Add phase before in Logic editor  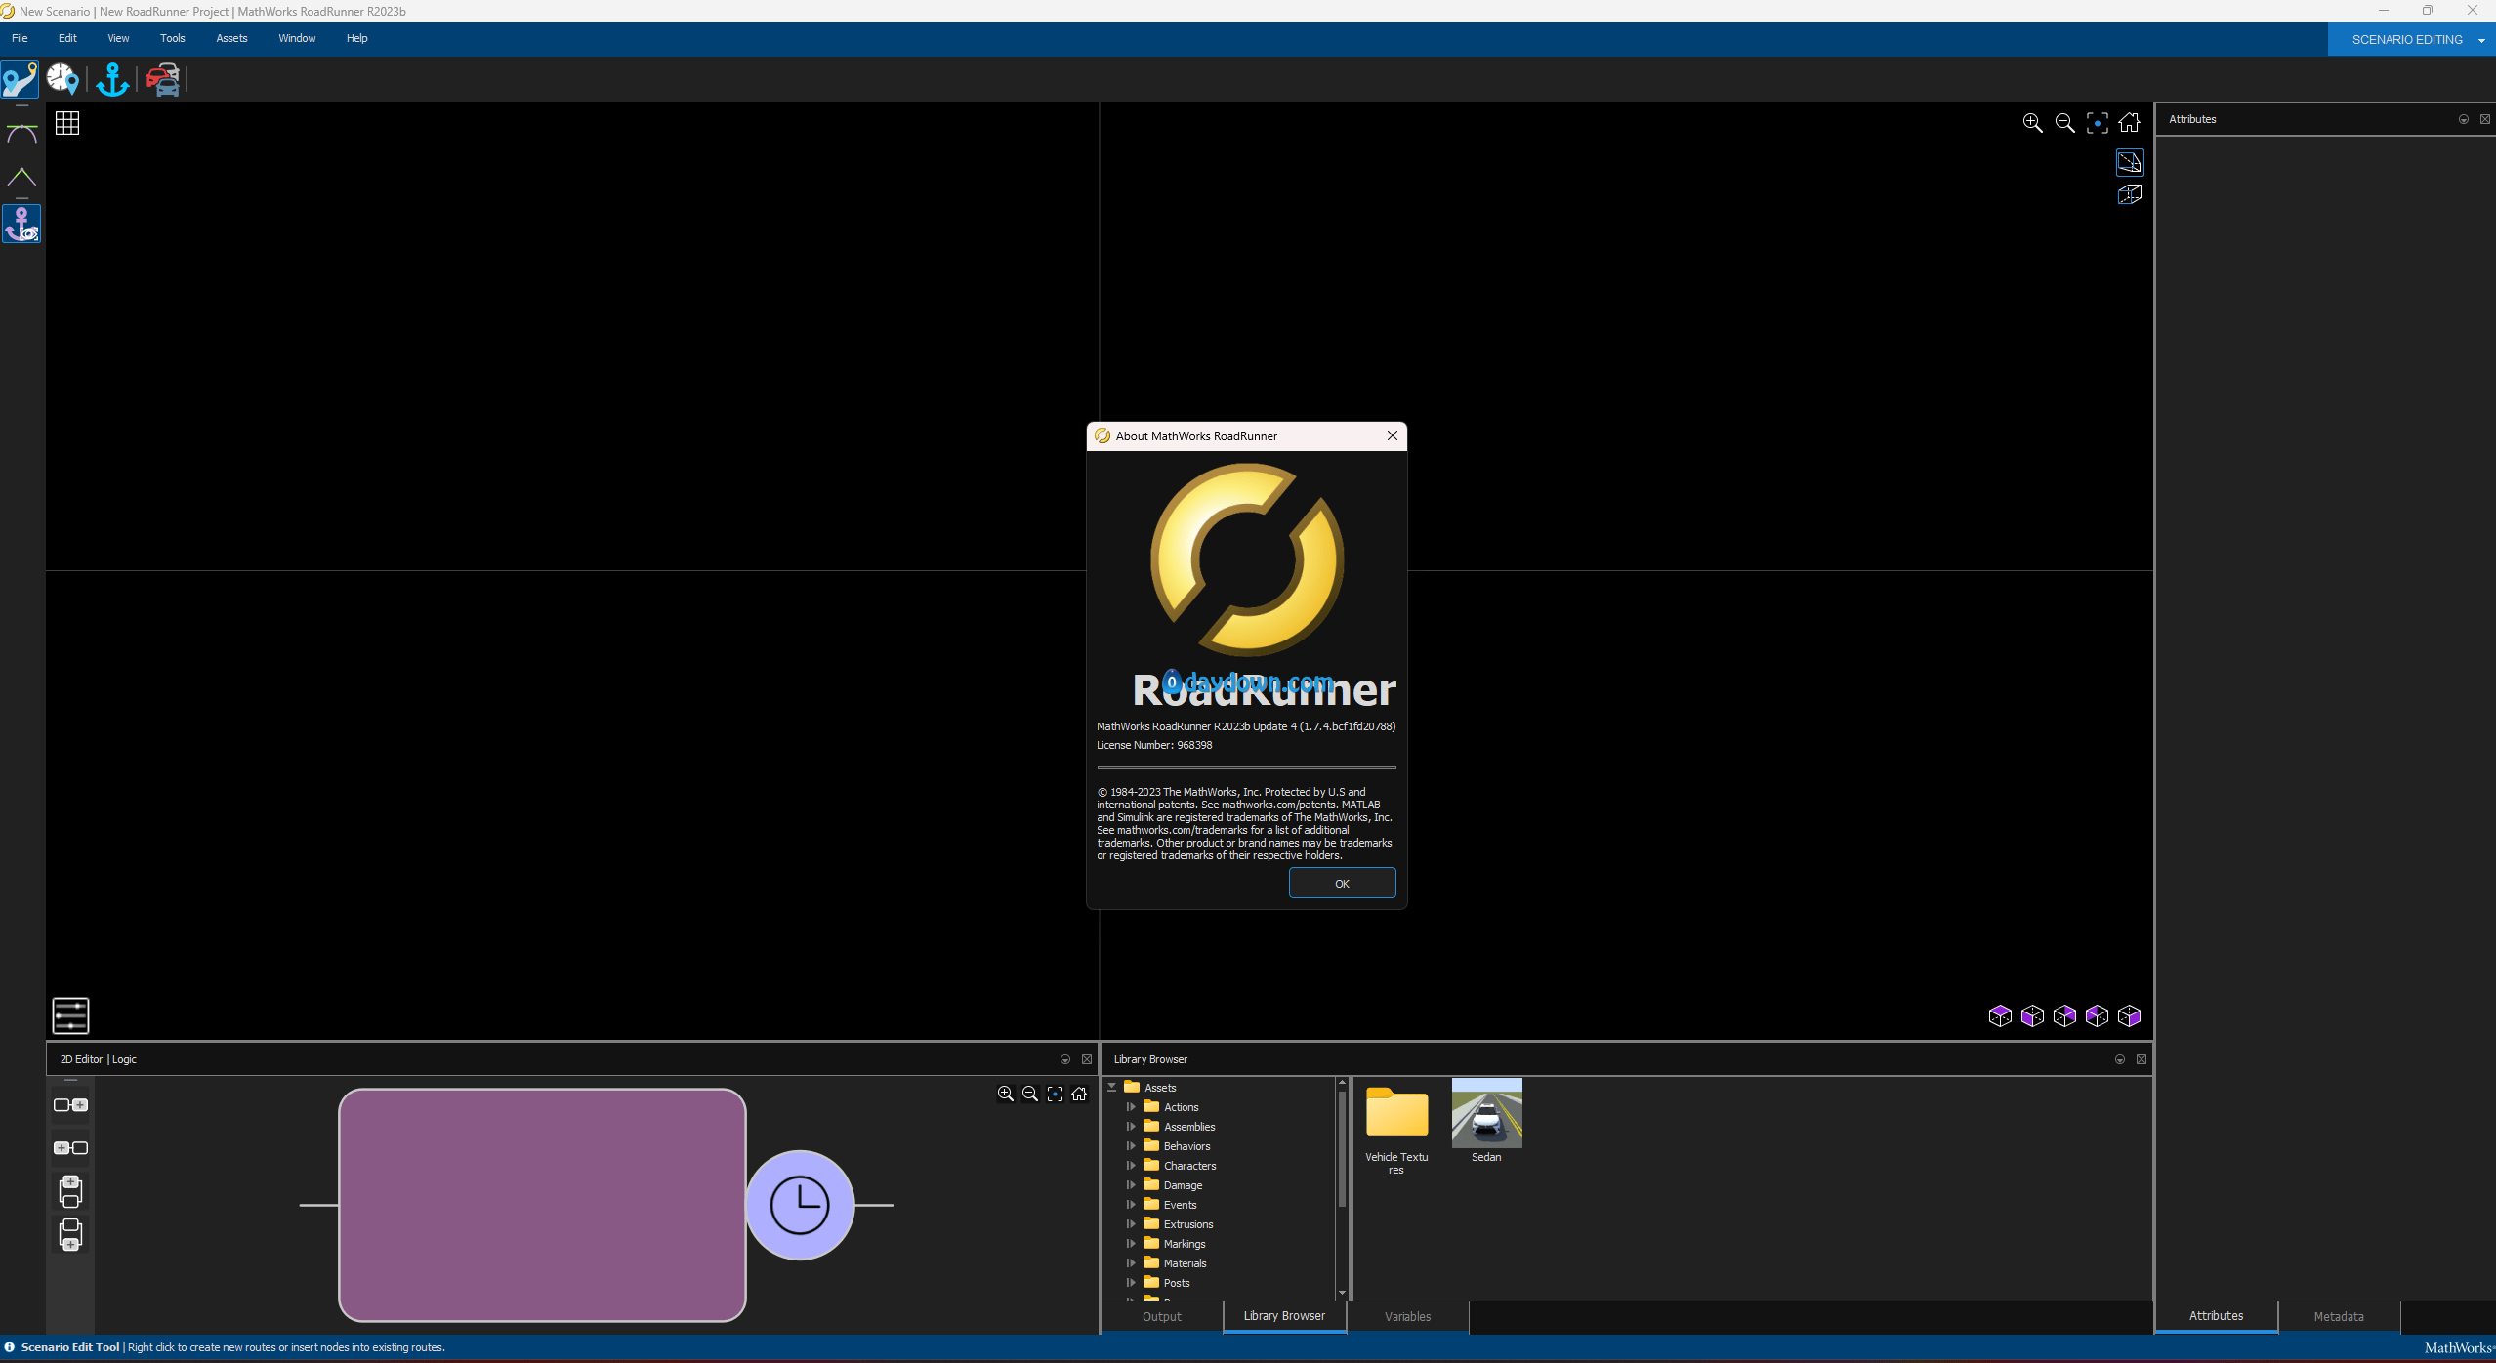tap(70, 1148)
